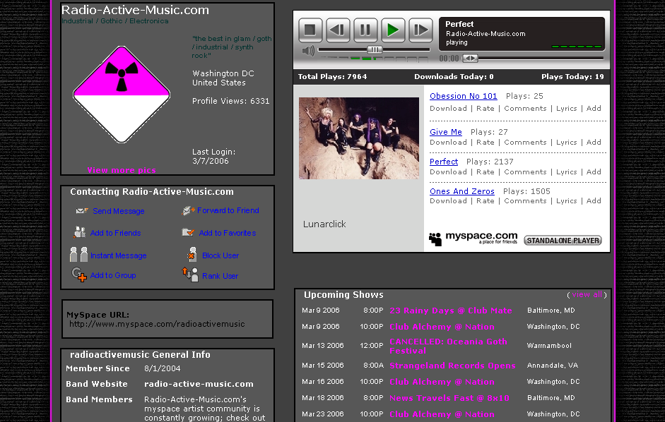
Task: Skip to previous track in player
Action: pos(338,30)
